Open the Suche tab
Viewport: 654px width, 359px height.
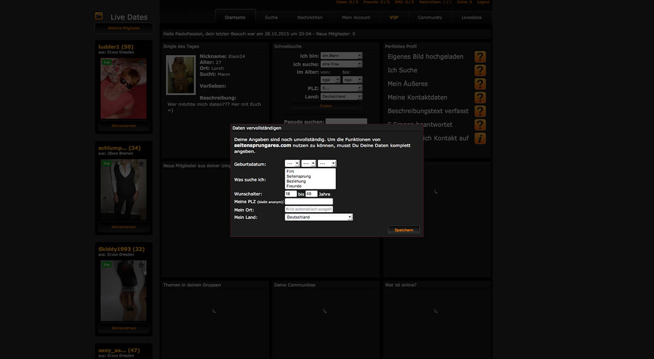[271, 17]
